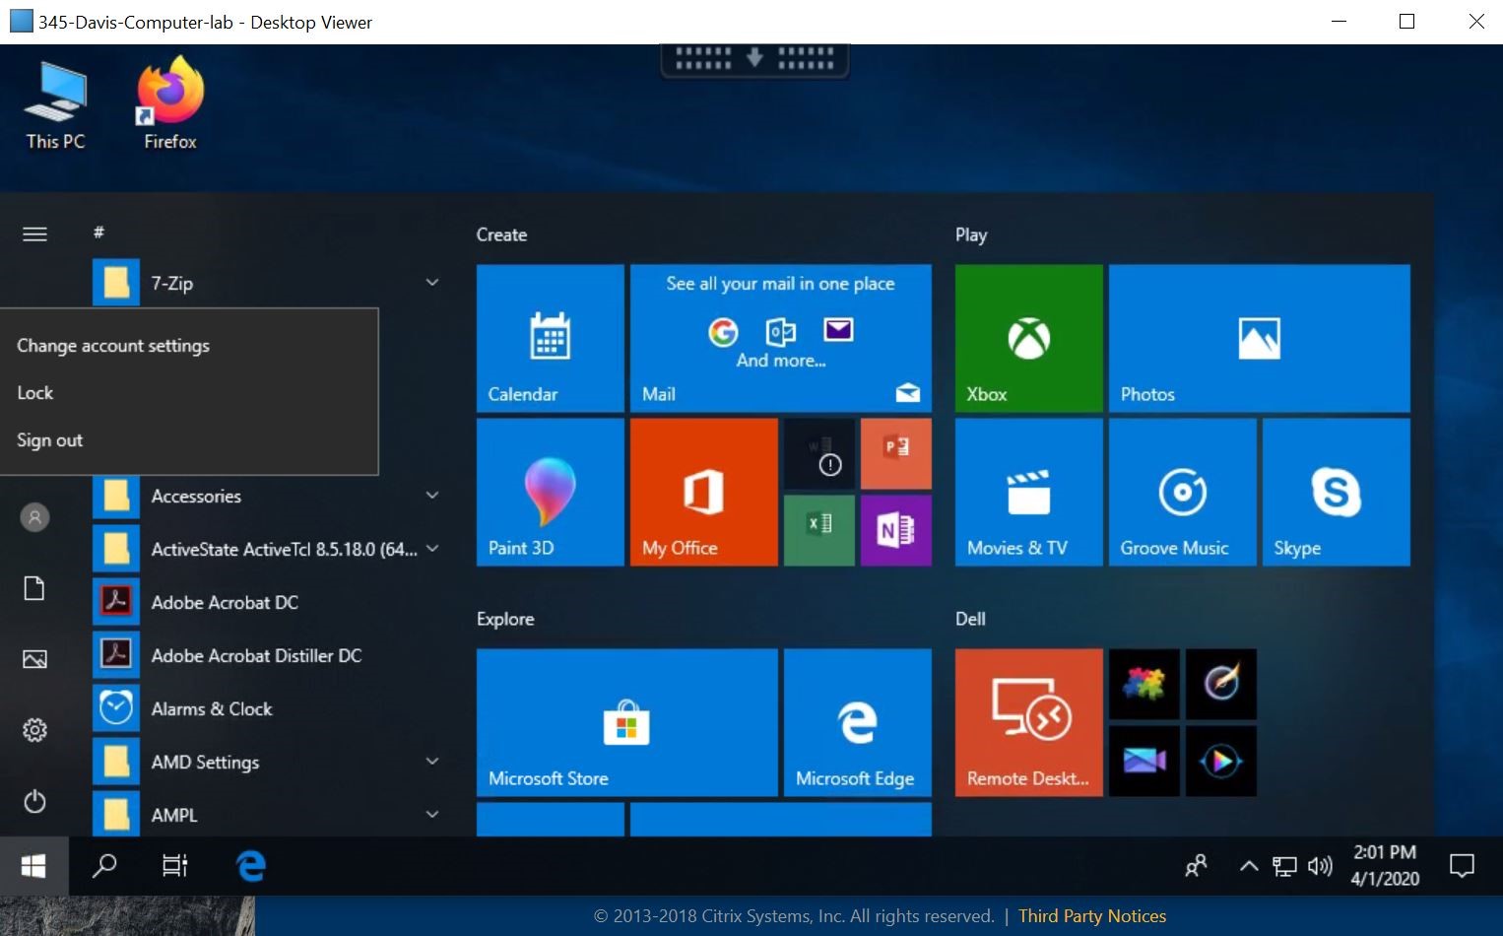Open the Remote Desktop tile
This screenshot has width=1503, height=936.
(x=1029, y=722)
